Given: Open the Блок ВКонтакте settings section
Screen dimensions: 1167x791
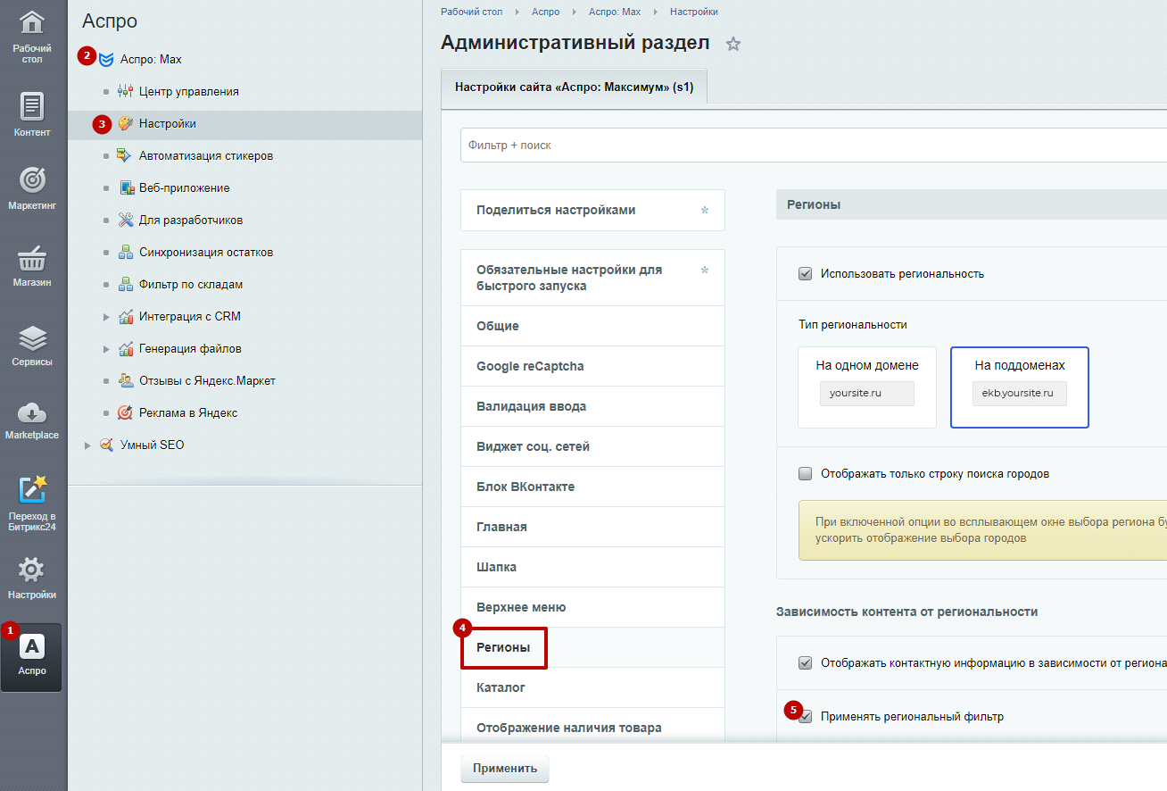Looking at the screenshot, I should (x=592, y=487).
